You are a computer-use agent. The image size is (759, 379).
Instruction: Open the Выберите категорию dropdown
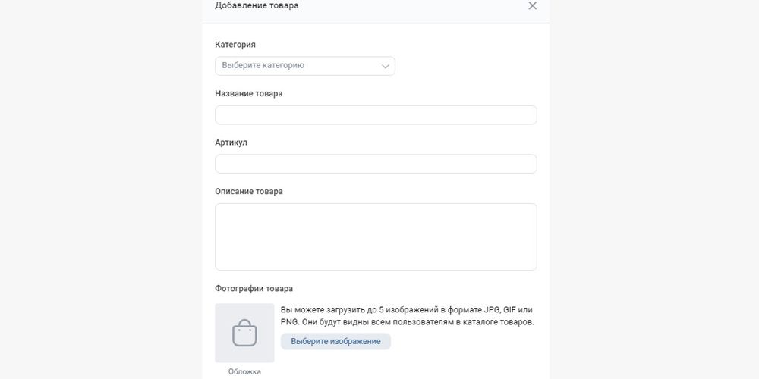pos(305,66)
